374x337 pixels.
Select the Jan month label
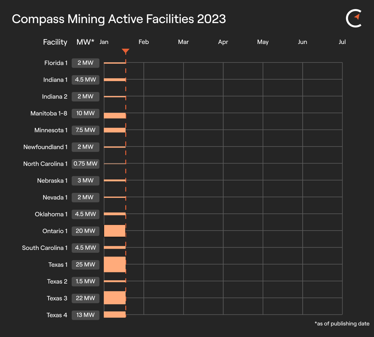coord(104,42)
